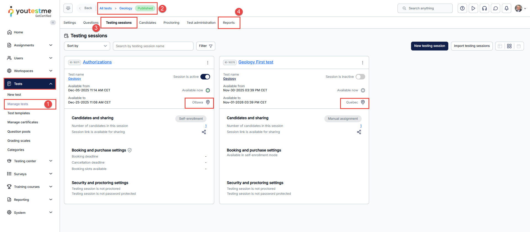Click the New testing session button
530x232 pixels.
(429, 46)
